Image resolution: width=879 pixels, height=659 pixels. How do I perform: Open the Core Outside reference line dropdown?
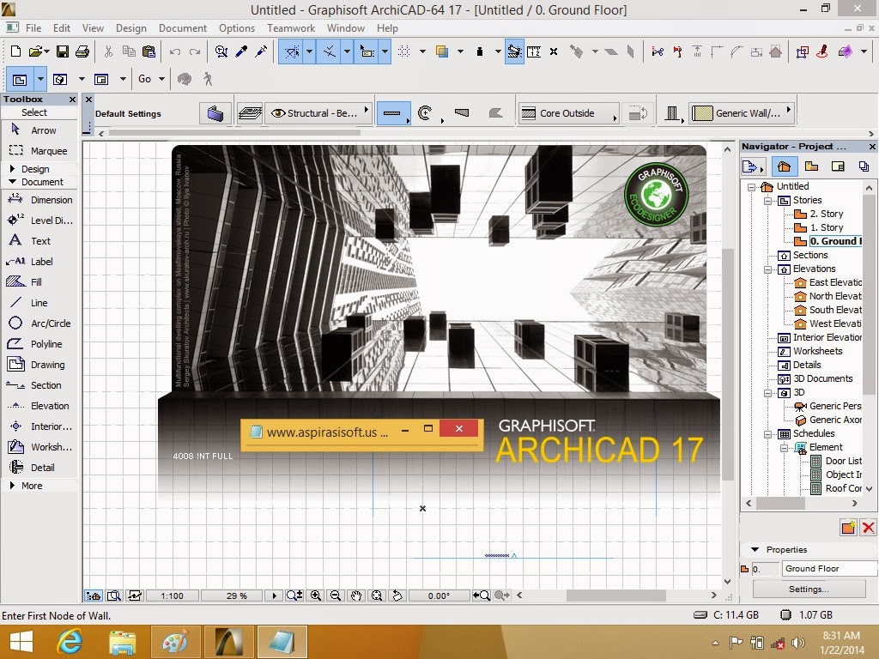tap(568, 113)
